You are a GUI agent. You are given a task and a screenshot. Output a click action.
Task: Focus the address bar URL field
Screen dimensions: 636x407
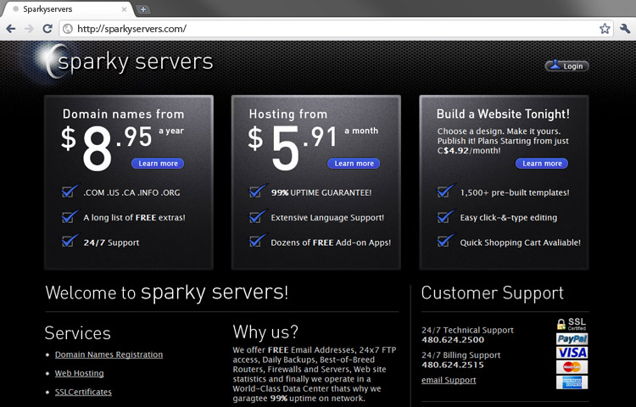tap(331, 29)
